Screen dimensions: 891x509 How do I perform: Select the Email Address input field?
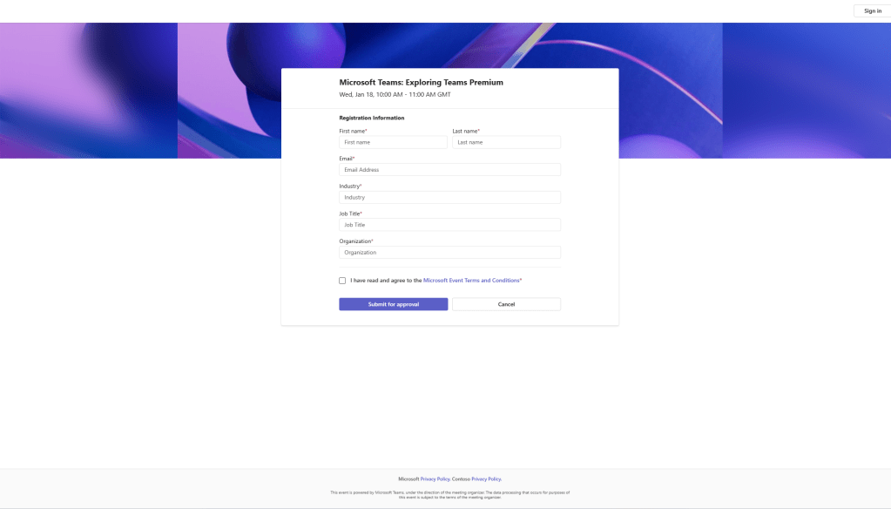tap(449, 170)
